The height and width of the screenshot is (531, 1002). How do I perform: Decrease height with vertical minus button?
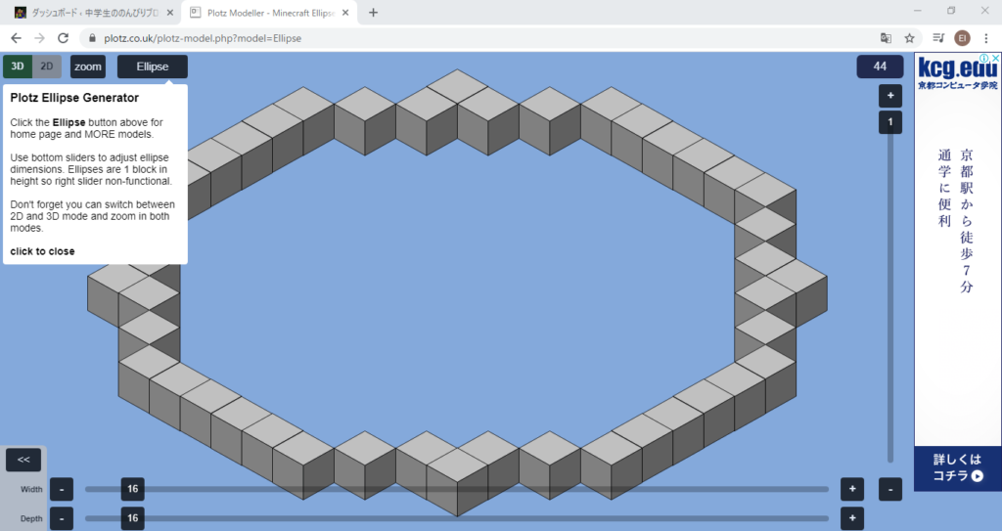[890, 490]
